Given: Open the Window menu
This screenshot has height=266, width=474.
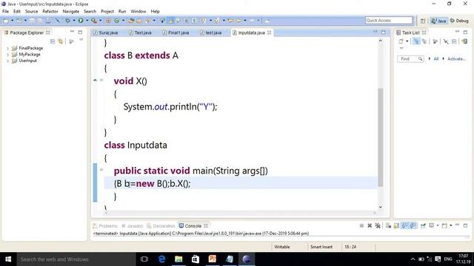Looking at the screenshot, I should [x=138, y=12].
